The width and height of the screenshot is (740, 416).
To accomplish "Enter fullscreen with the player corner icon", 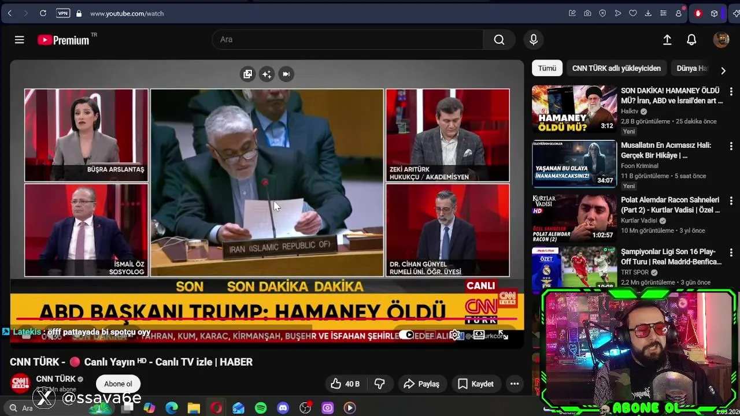I will coord(502,335).
